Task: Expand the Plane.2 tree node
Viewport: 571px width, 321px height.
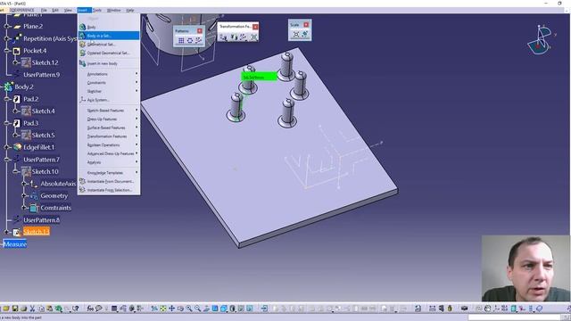Action: pyautogui.click(x=6, y=26)
